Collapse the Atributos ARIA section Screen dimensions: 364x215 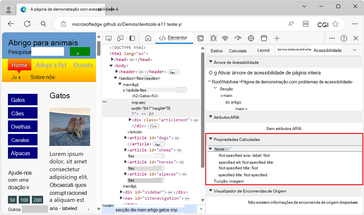(x=210, y=117)
